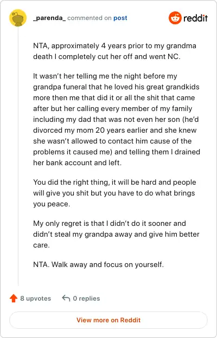Image resolution: width=217 pixels, height=338 pixels.
Task: Click the reply arrow icon
Action: tap(66, 298)
